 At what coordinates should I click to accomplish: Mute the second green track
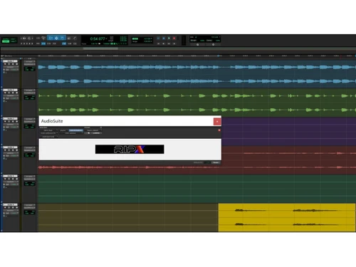pos(16,93)
